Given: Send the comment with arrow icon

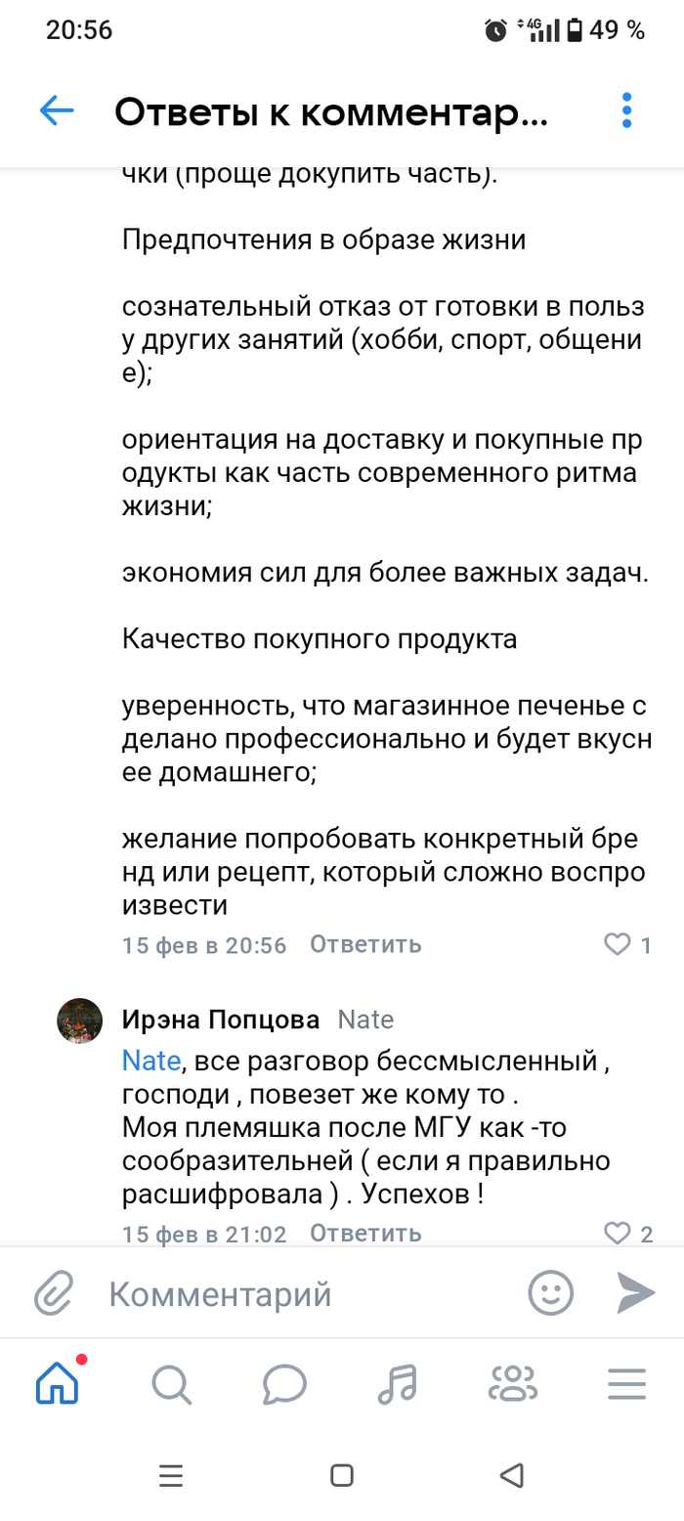Looking at the screenshot, I should pos(635,1293).
